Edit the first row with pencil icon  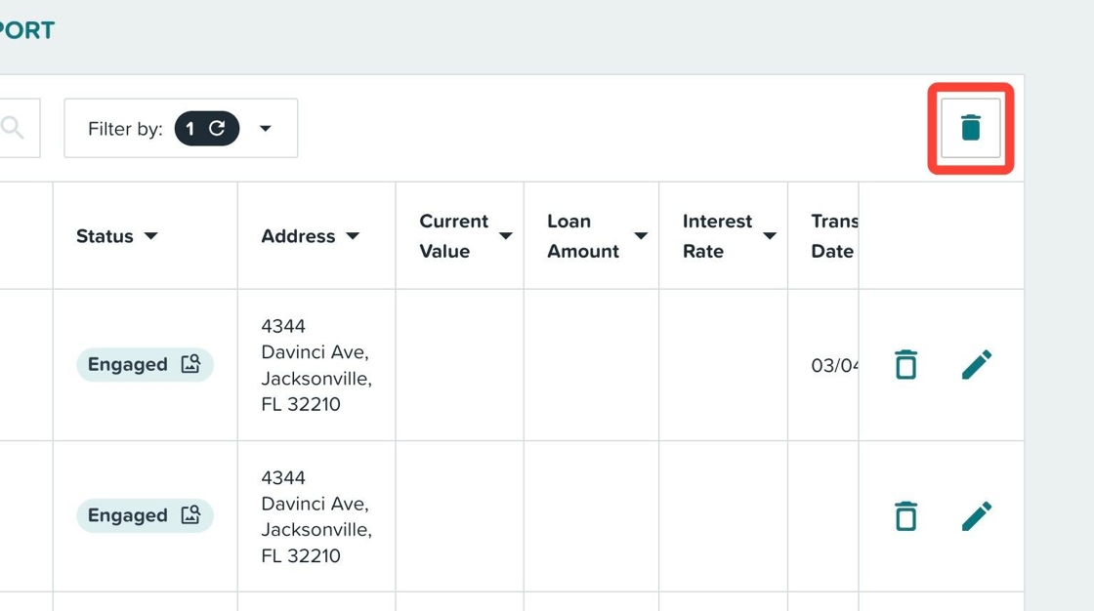coord(976,364)
